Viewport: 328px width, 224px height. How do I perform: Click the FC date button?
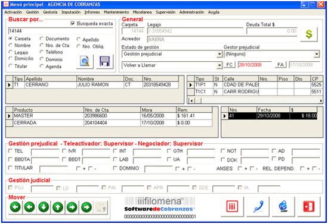230,65
